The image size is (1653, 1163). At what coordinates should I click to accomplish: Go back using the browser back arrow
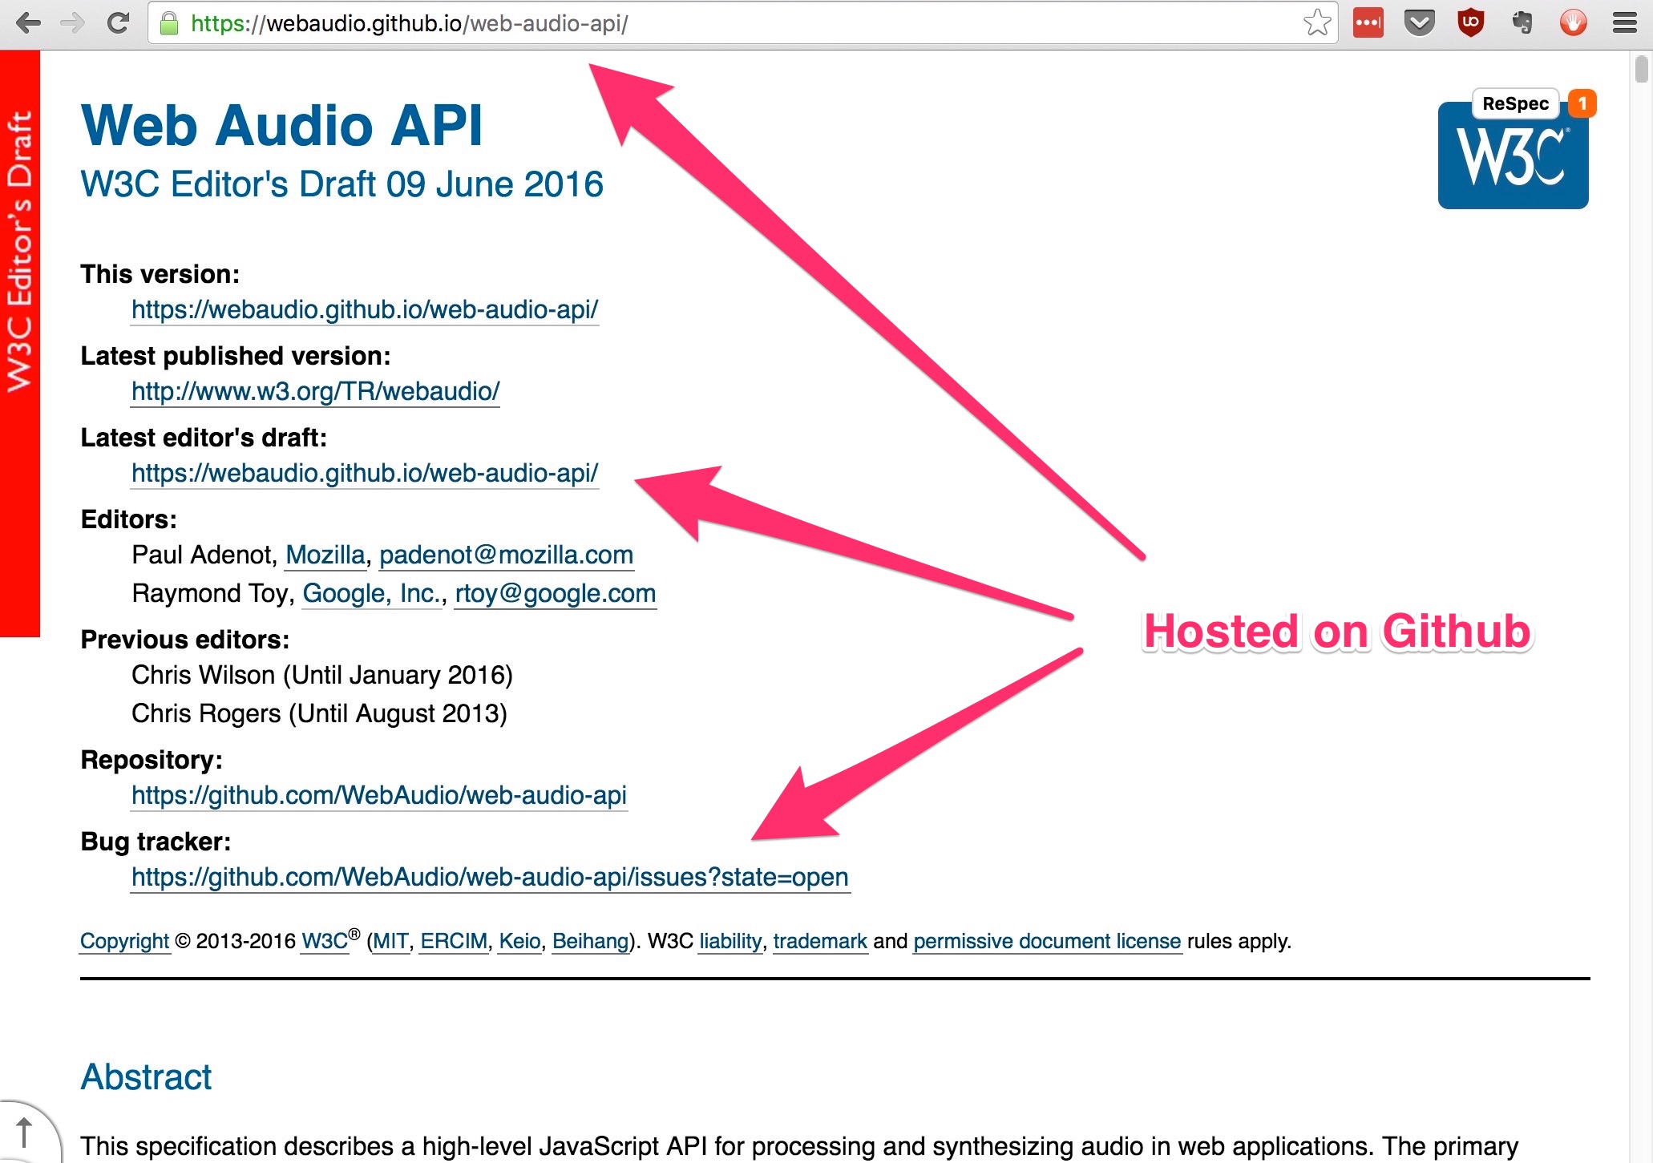pos(28,23)
